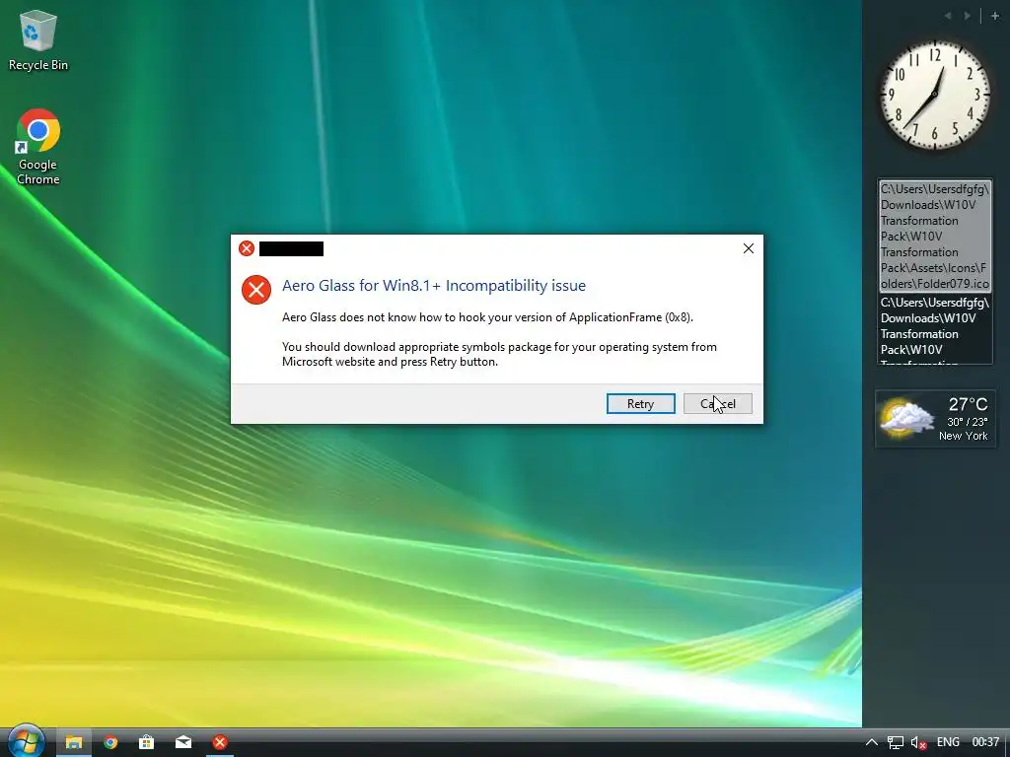Viewport: 1010px width, 757px height.
Task: Open Microsoft Store from the taskbar
Action: coord(147,742)
